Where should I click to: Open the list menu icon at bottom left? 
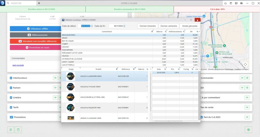point(11,130)
